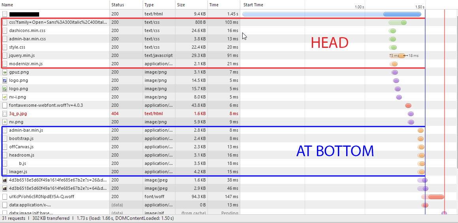458x223 pixels.
Task: Click the jquery.min.js orange waterfall bar
Action: pos(401,56)
